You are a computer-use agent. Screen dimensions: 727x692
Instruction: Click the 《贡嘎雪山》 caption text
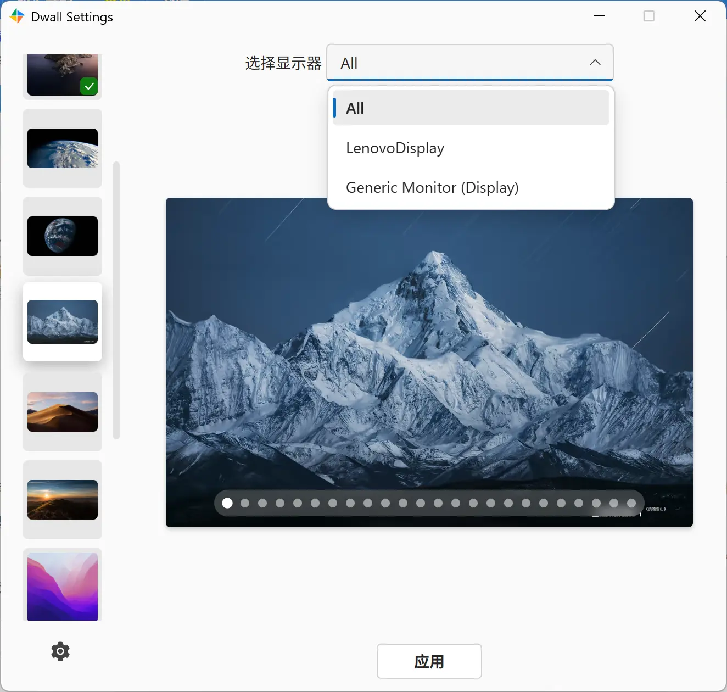657,509
